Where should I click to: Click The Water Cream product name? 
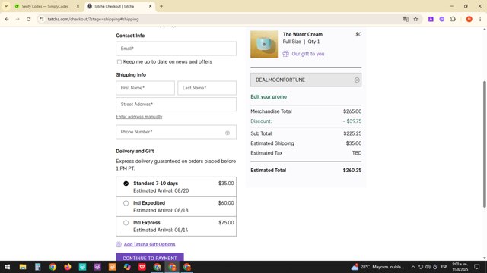tap(303, 34)
